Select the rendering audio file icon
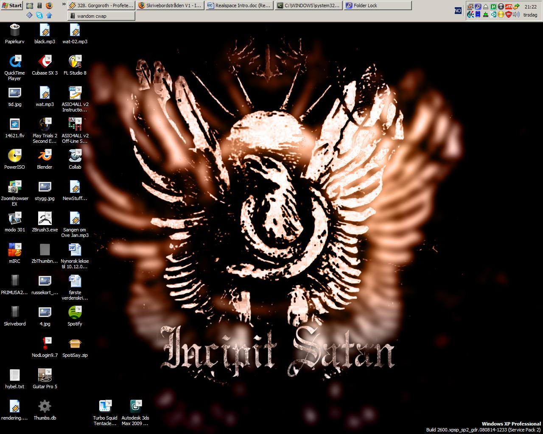The width and height of the screenshot is (543, 434). [x=15, y=410]
